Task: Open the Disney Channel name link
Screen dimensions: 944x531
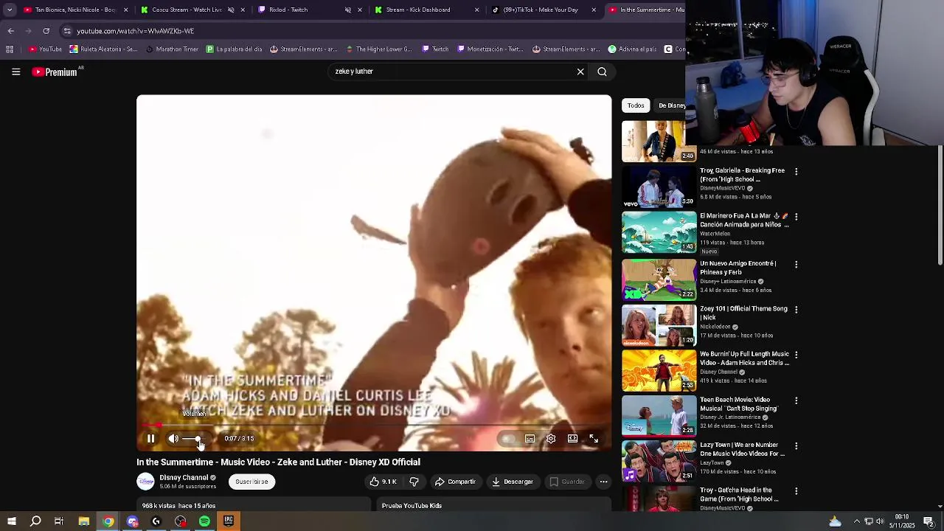Action: click(x=184, y=478)
